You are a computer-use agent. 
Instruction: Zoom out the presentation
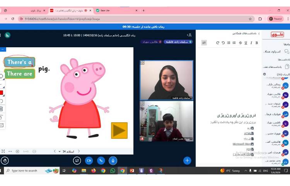[x=34, y=152]
